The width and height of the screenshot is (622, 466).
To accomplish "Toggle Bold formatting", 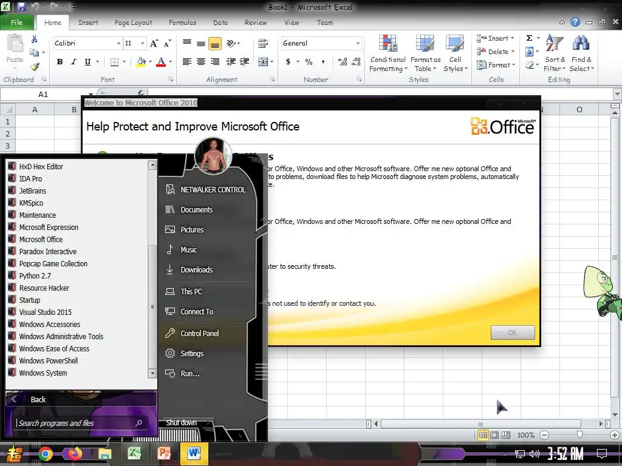I will click(60, 62).
